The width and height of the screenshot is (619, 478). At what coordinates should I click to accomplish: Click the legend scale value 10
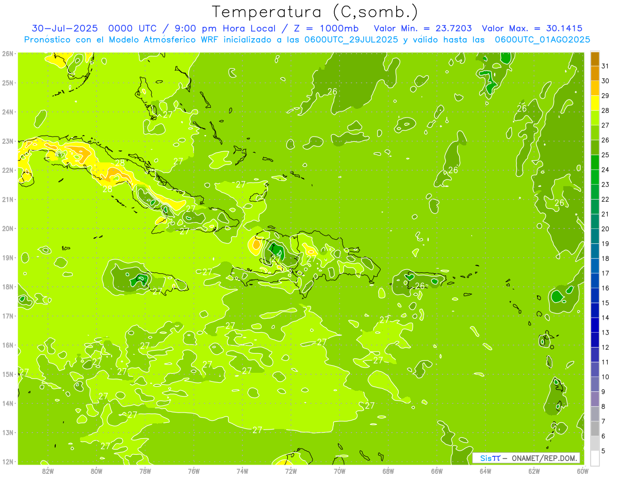click(x=606, y=377)
